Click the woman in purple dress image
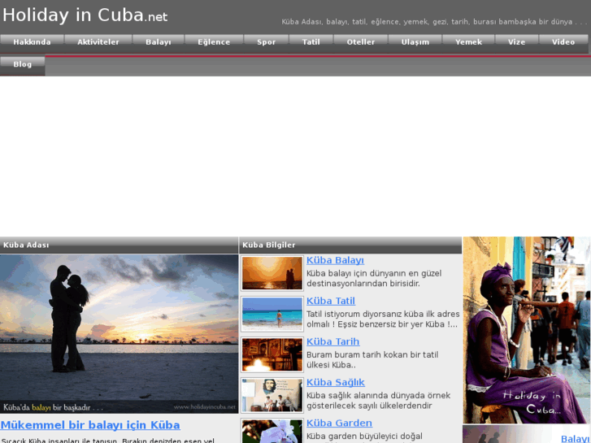Image resolution: width=591 pixels, height=443 pixels. coord(527,330)
